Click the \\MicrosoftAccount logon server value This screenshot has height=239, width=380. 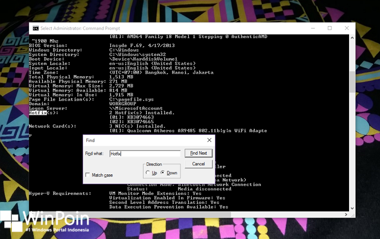tap(136, 108)
